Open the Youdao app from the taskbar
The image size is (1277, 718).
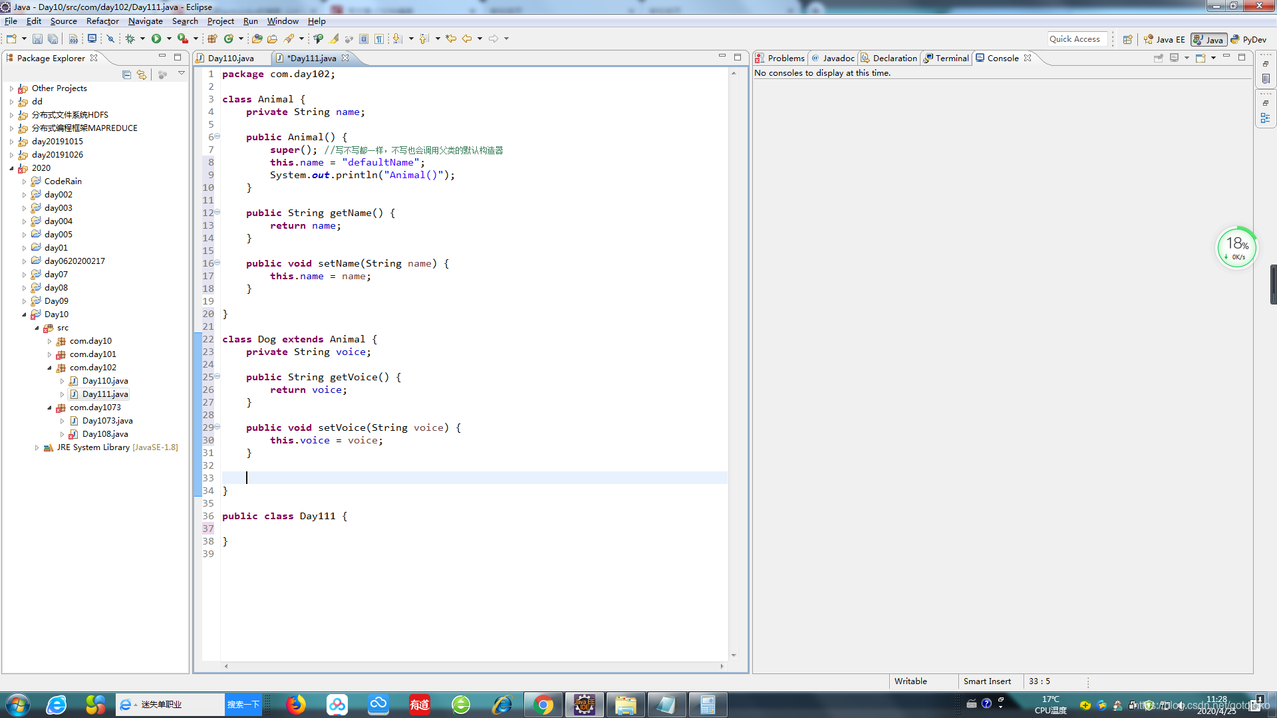point(420,705)
